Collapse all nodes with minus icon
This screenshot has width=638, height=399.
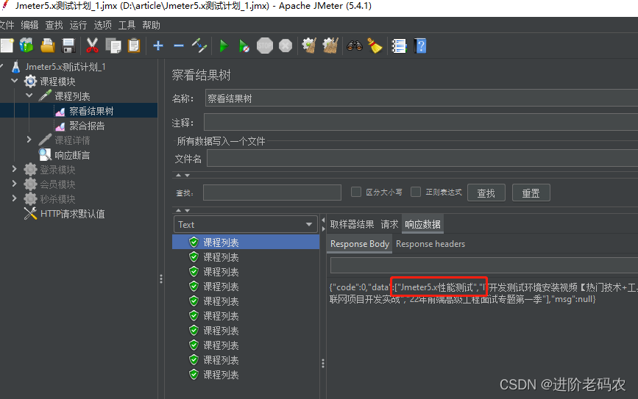pos(179,46)
